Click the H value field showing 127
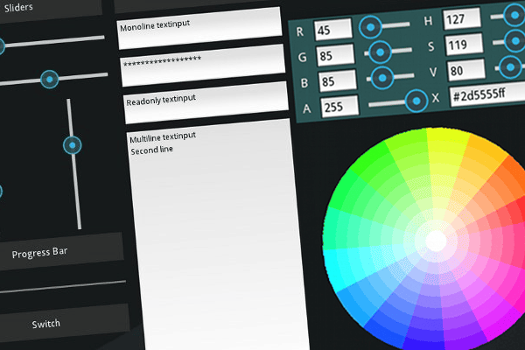The image size is (525, 350). (461, 19)
